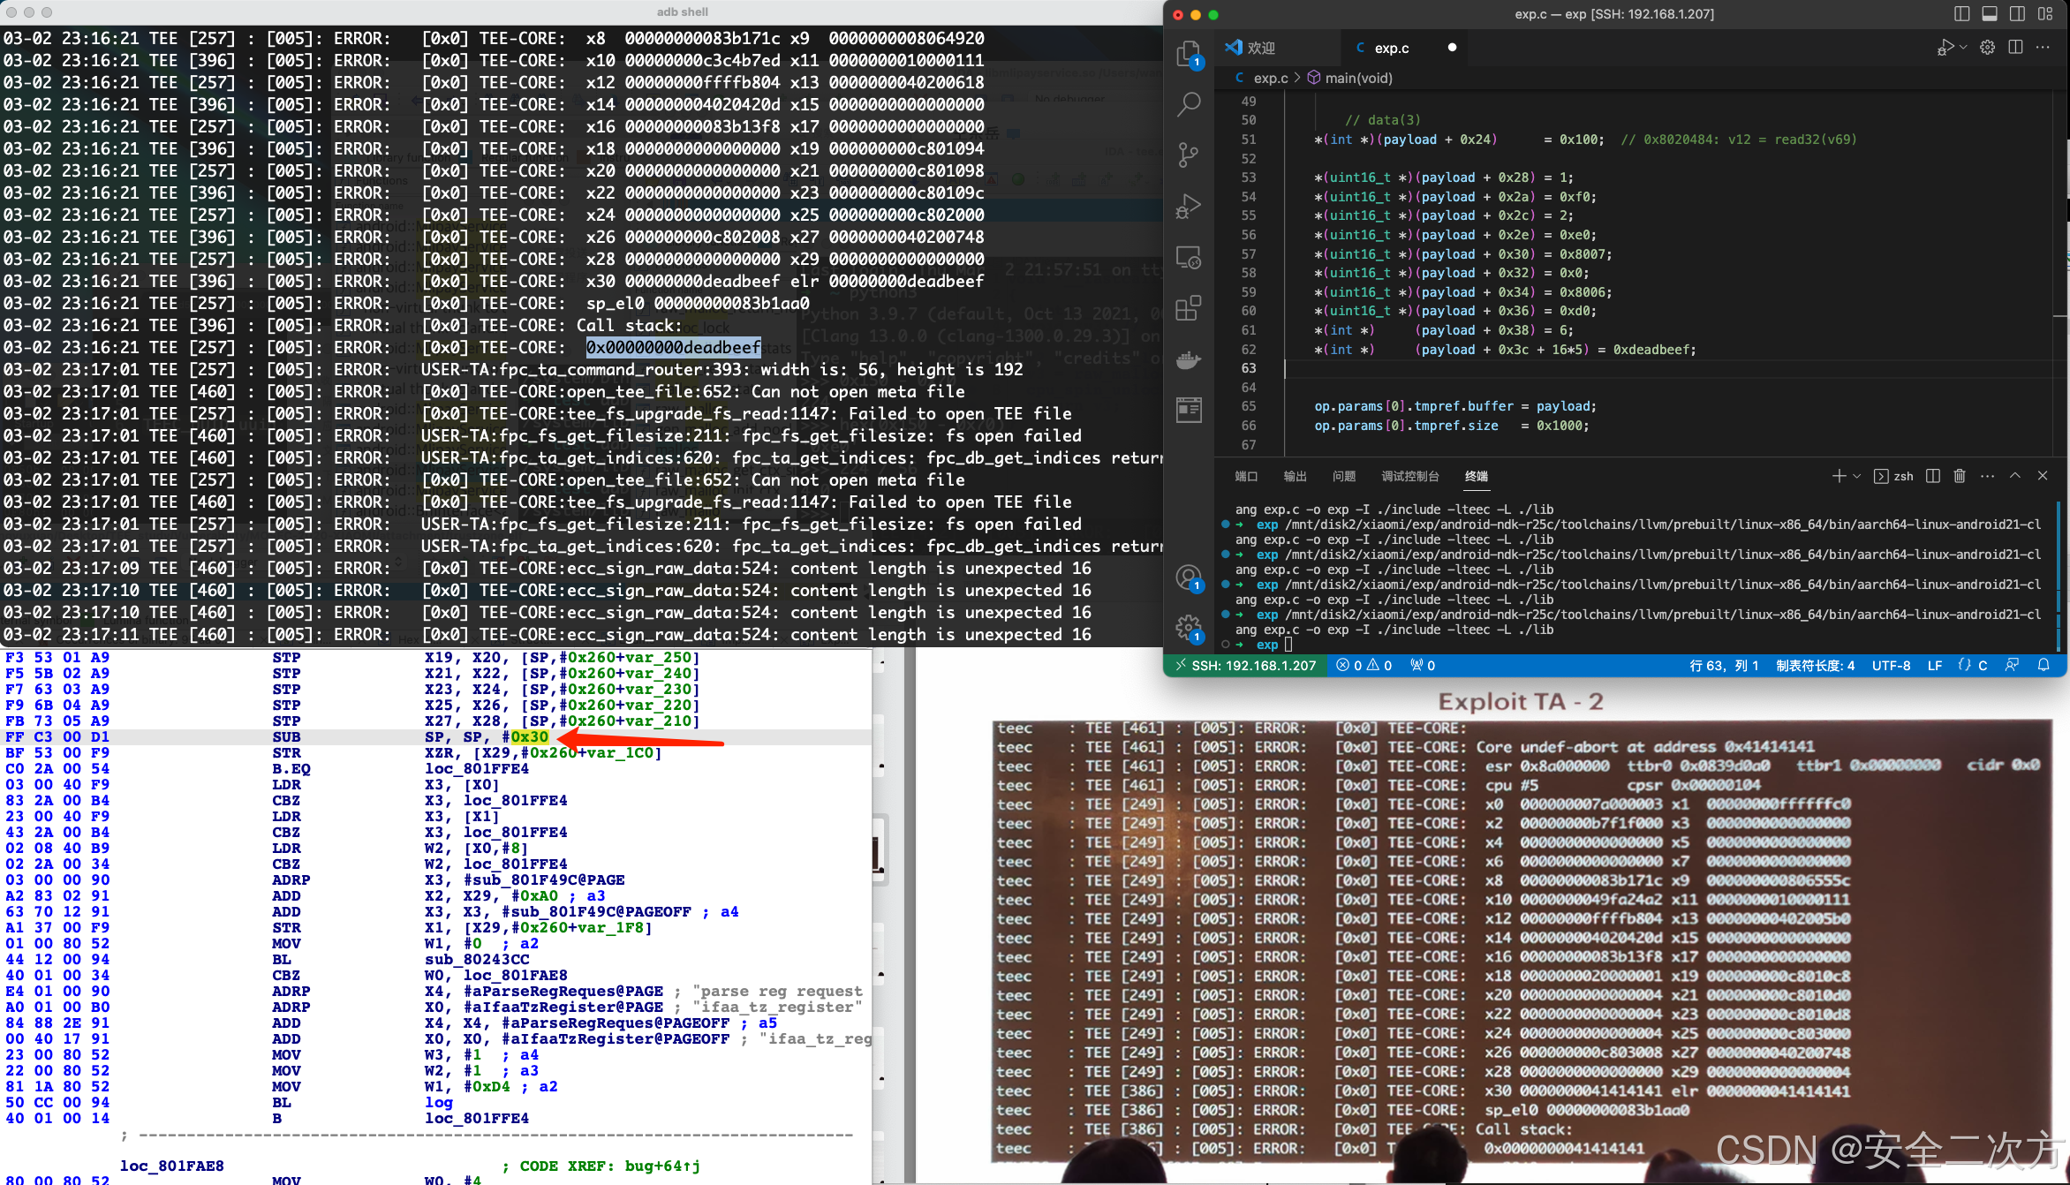Screen dimensions: 2070x1185
Task: Open the Extensions view
Action: pos(1189,308)
